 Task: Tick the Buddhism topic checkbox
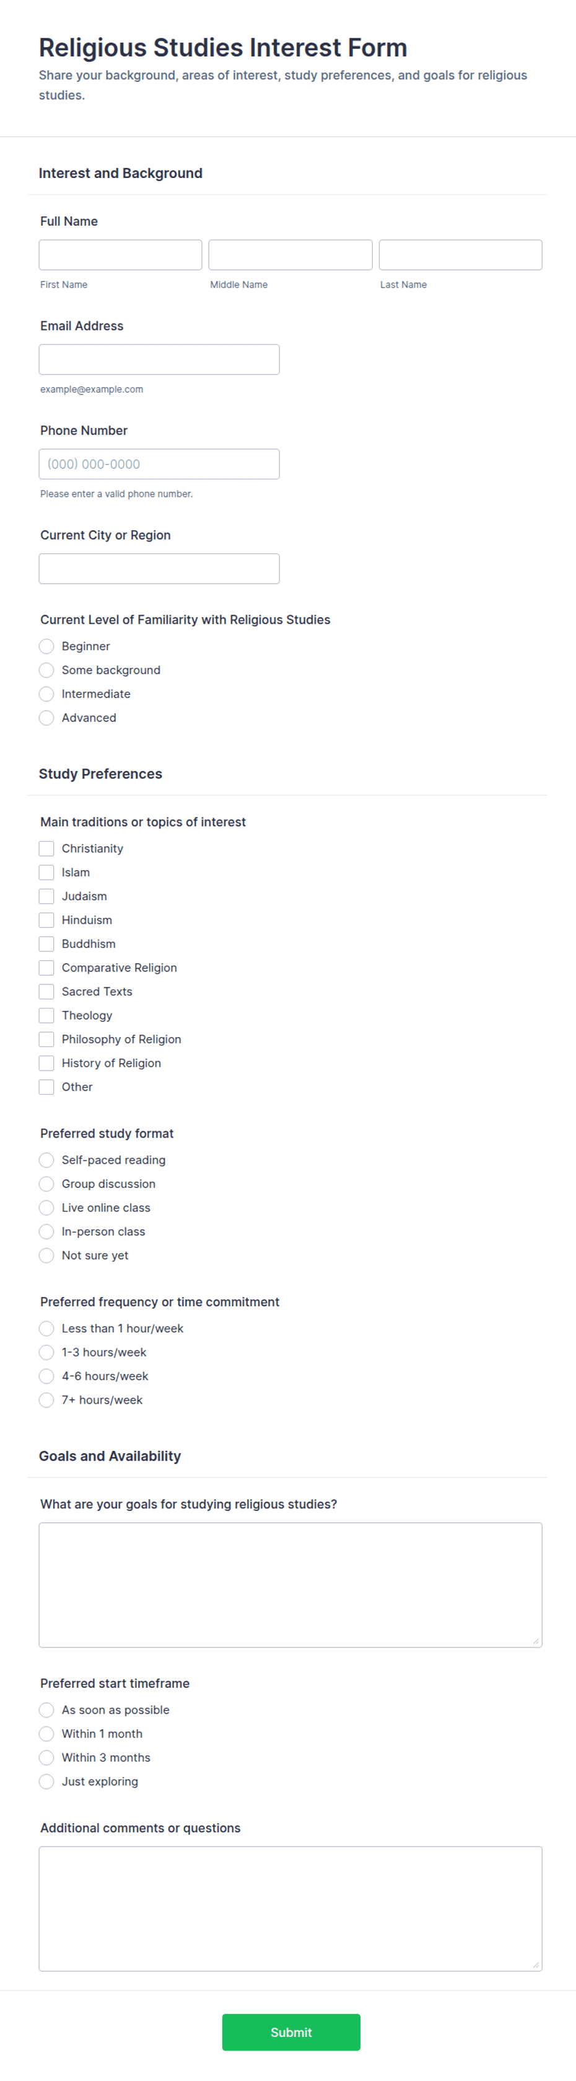tap(47, 943)
